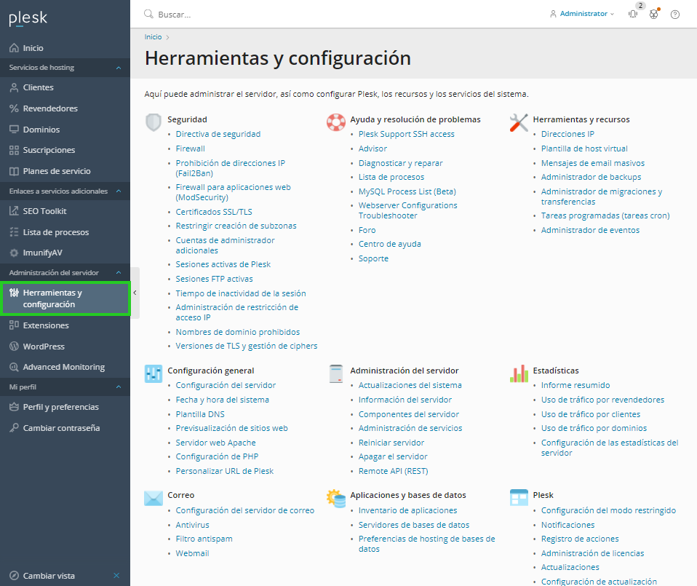Open Remote API (REST) link
The height and width of the screenshot is (586, 697).
pyautogui.click(x=394, y=471)
